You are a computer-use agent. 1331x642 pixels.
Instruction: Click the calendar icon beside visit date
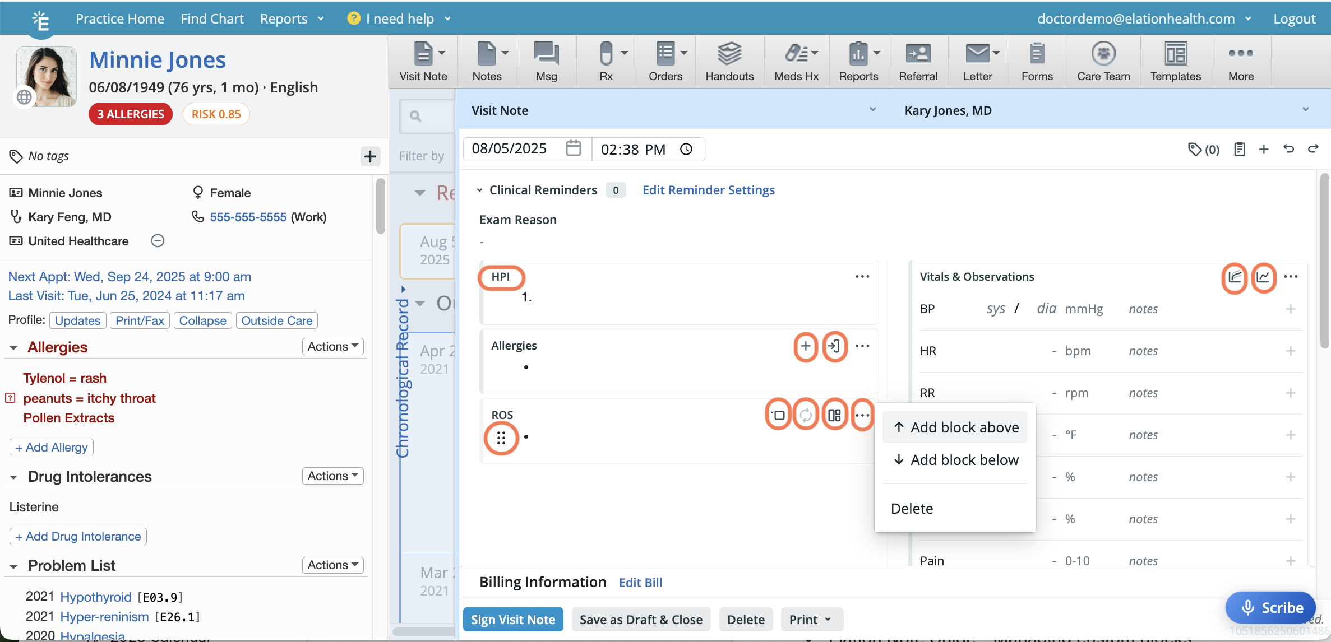coord(573,148)
